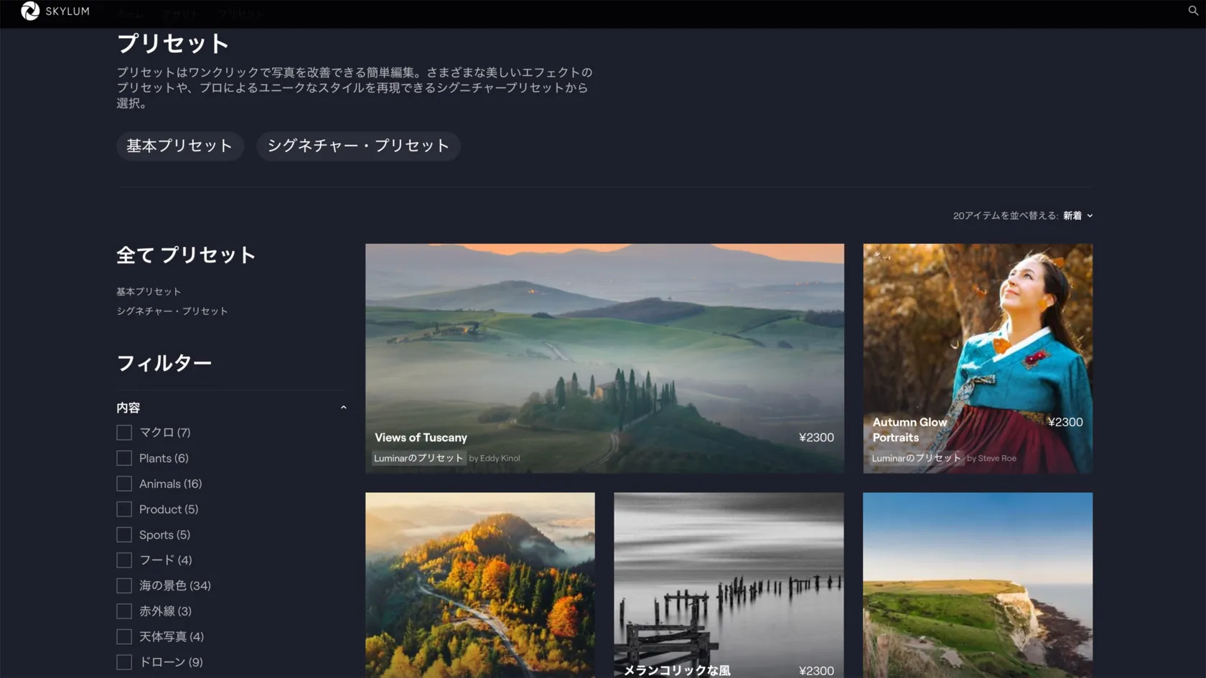Collapse the 内容 filter section chevron

click(343, 408)
